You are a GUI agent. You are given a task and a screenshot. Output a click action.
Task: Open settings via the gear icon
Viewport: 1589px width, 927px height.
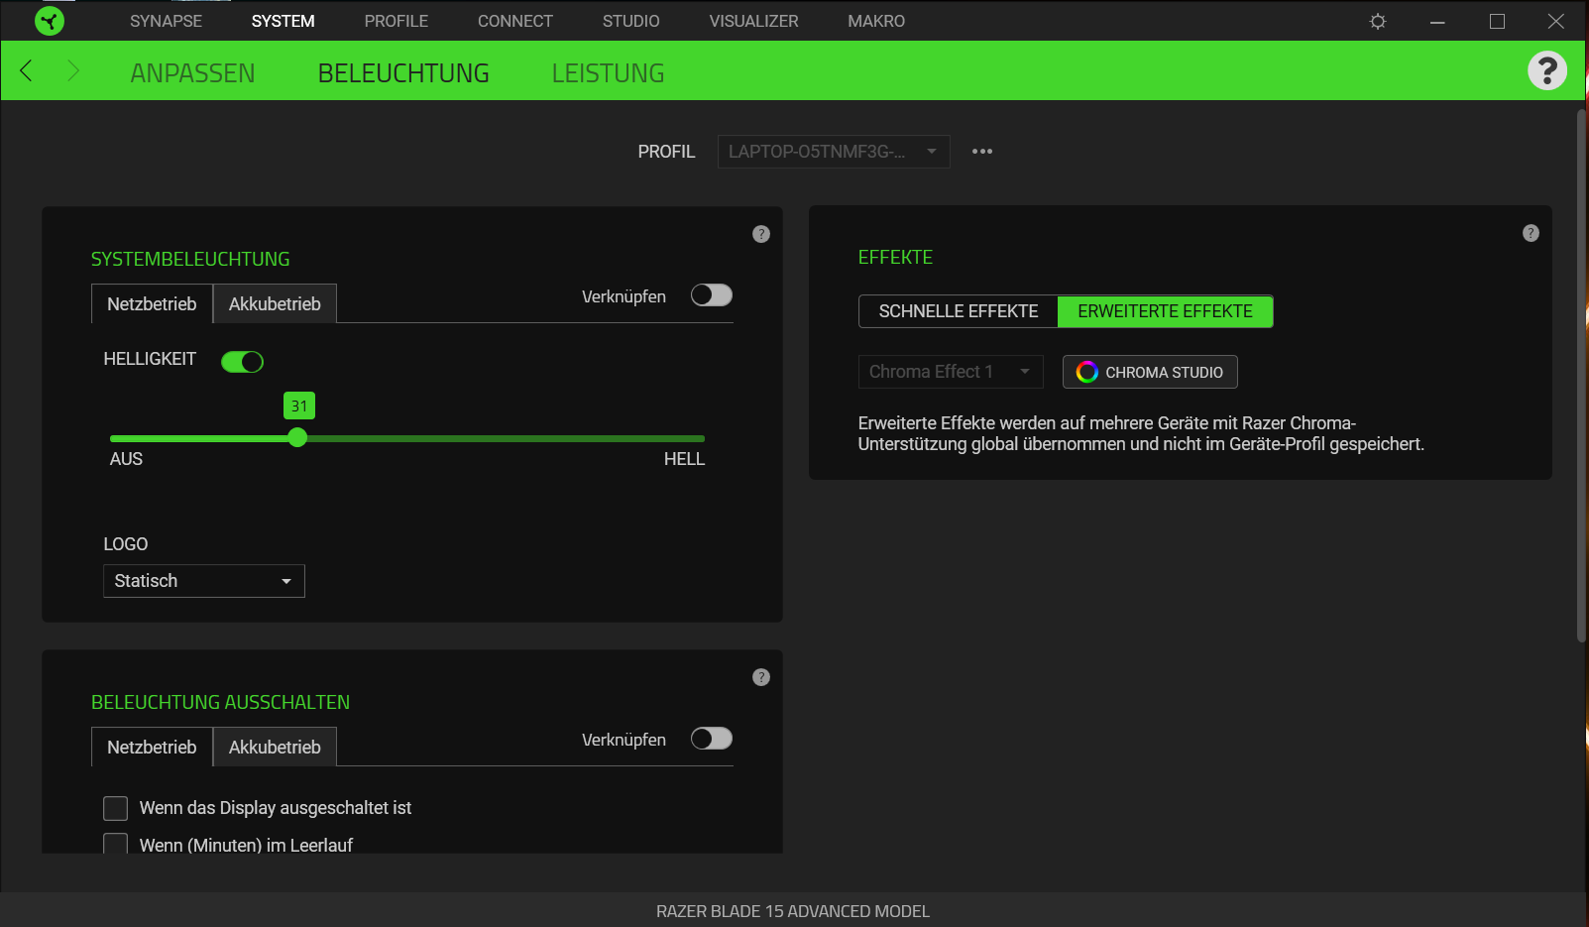point(1378,21)
